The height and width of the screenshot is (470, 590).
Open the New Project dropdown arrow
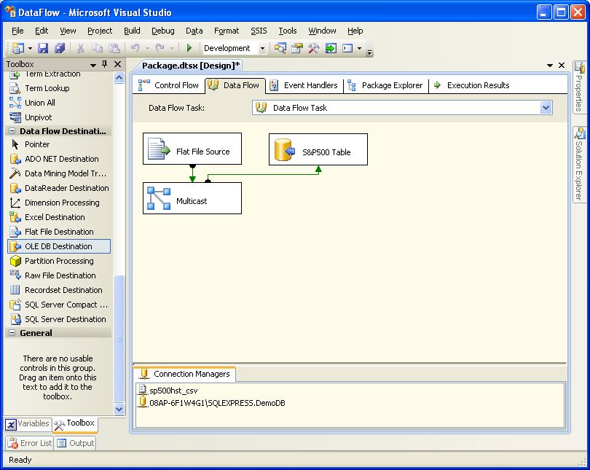(x=30, y=48)
